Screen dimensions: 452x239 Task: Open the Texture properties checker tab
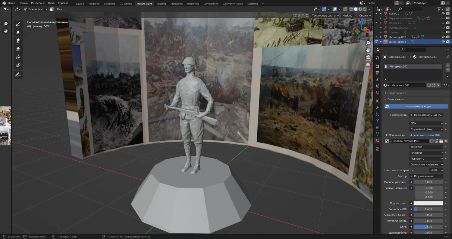377,149
